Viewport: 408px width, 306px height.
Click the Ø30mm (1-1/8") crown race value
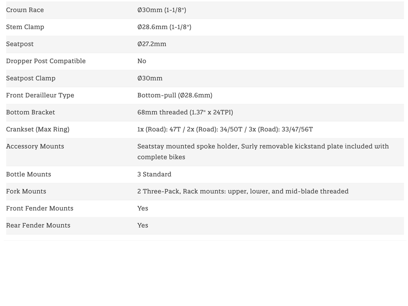tap(162, 10)
